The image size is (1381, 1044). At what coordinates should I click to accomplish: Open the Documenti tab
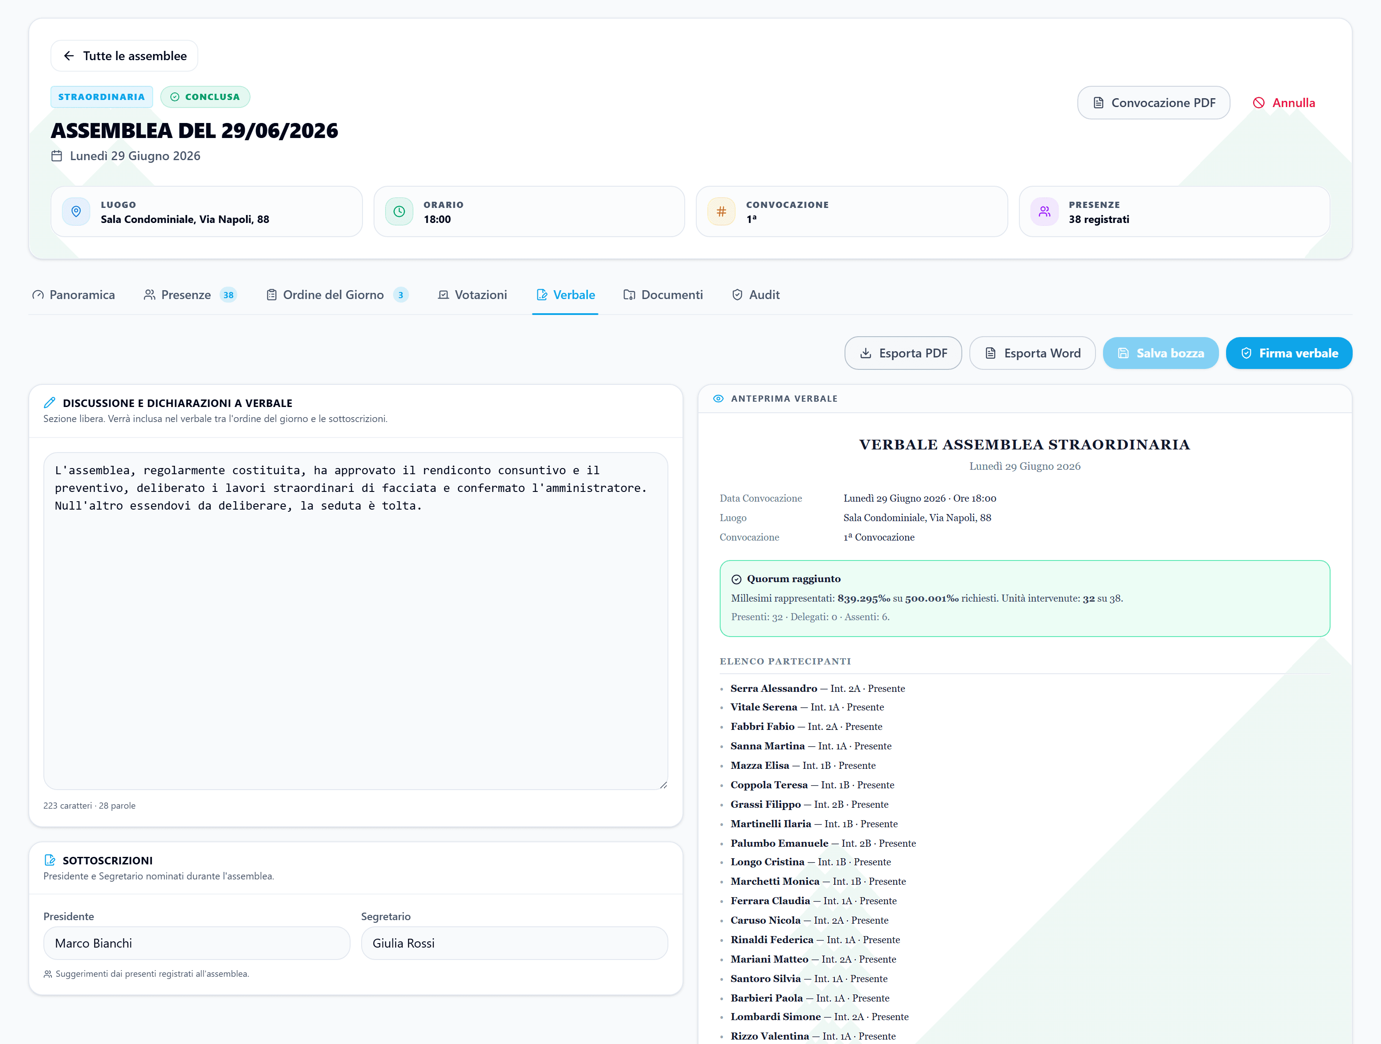click(x=663, y=295)
